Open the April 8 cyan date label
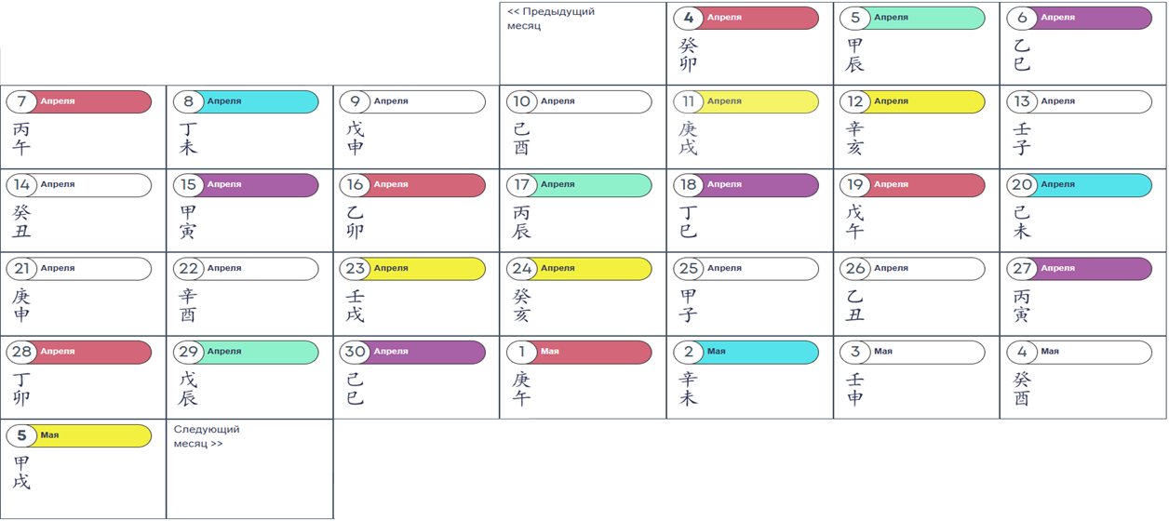The height and width of the screenshot is (521, 1169). (x=246, y=101)
